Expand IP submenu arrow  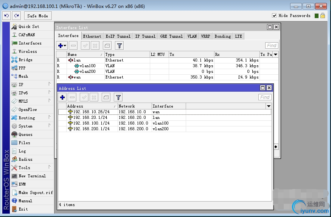50,84
